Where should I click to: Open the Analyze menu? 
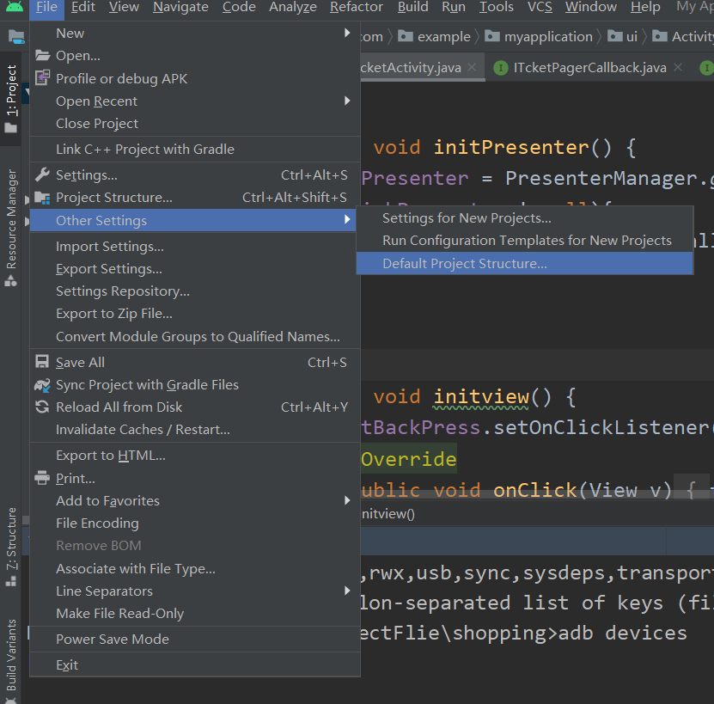[x=292, y=7]
